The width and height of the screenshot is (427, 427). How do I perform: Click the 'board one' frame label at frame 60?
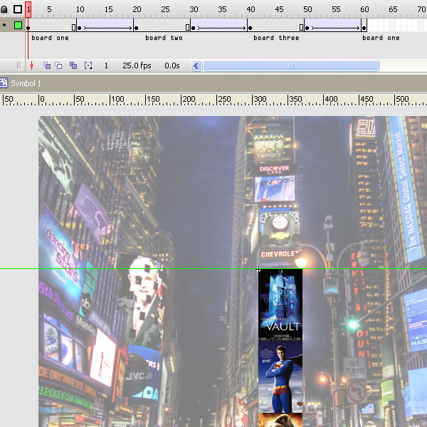(381, 38)
